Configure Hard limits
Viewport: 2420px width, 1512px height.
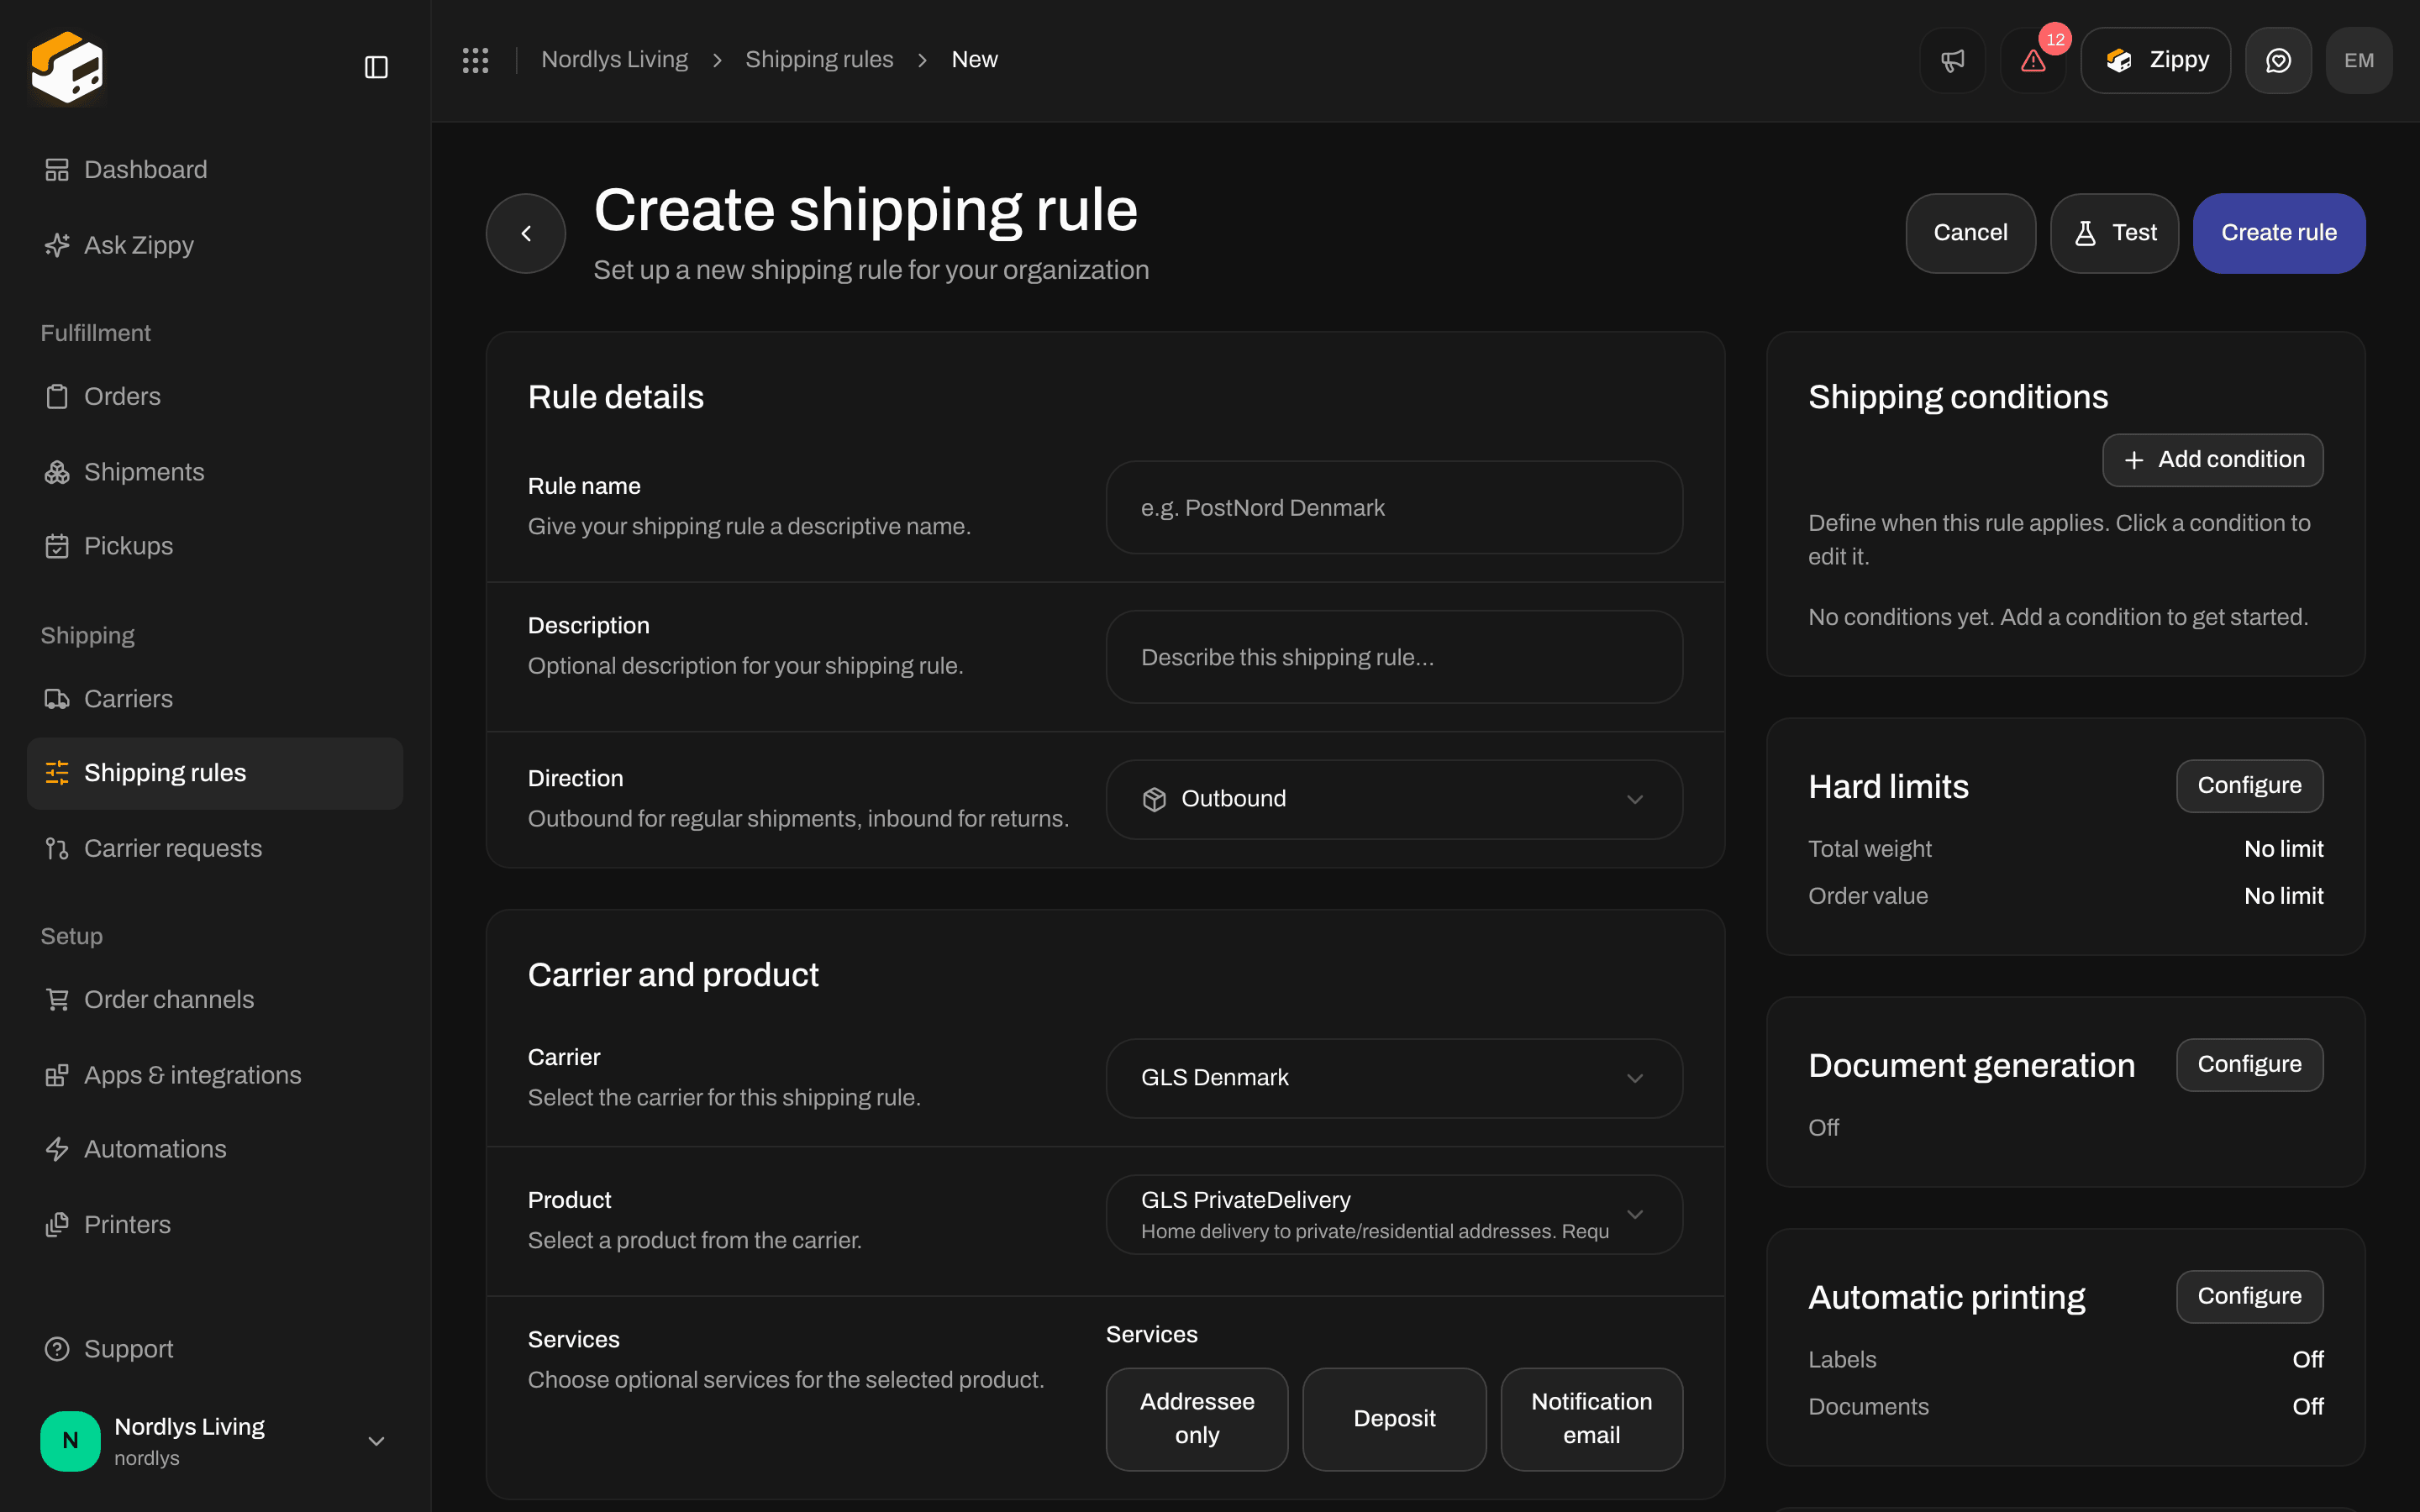(x=2249, y=786)
